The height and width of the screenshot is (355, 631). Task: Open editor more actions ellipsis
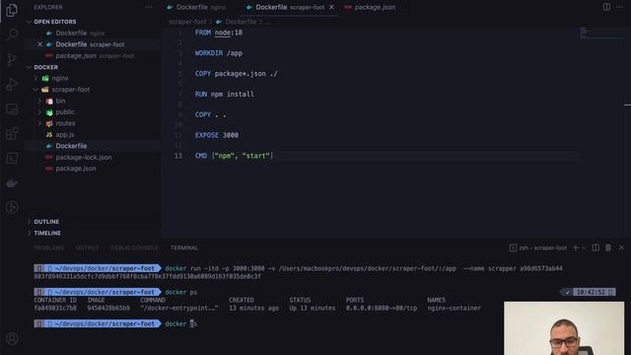coord(620,7)
